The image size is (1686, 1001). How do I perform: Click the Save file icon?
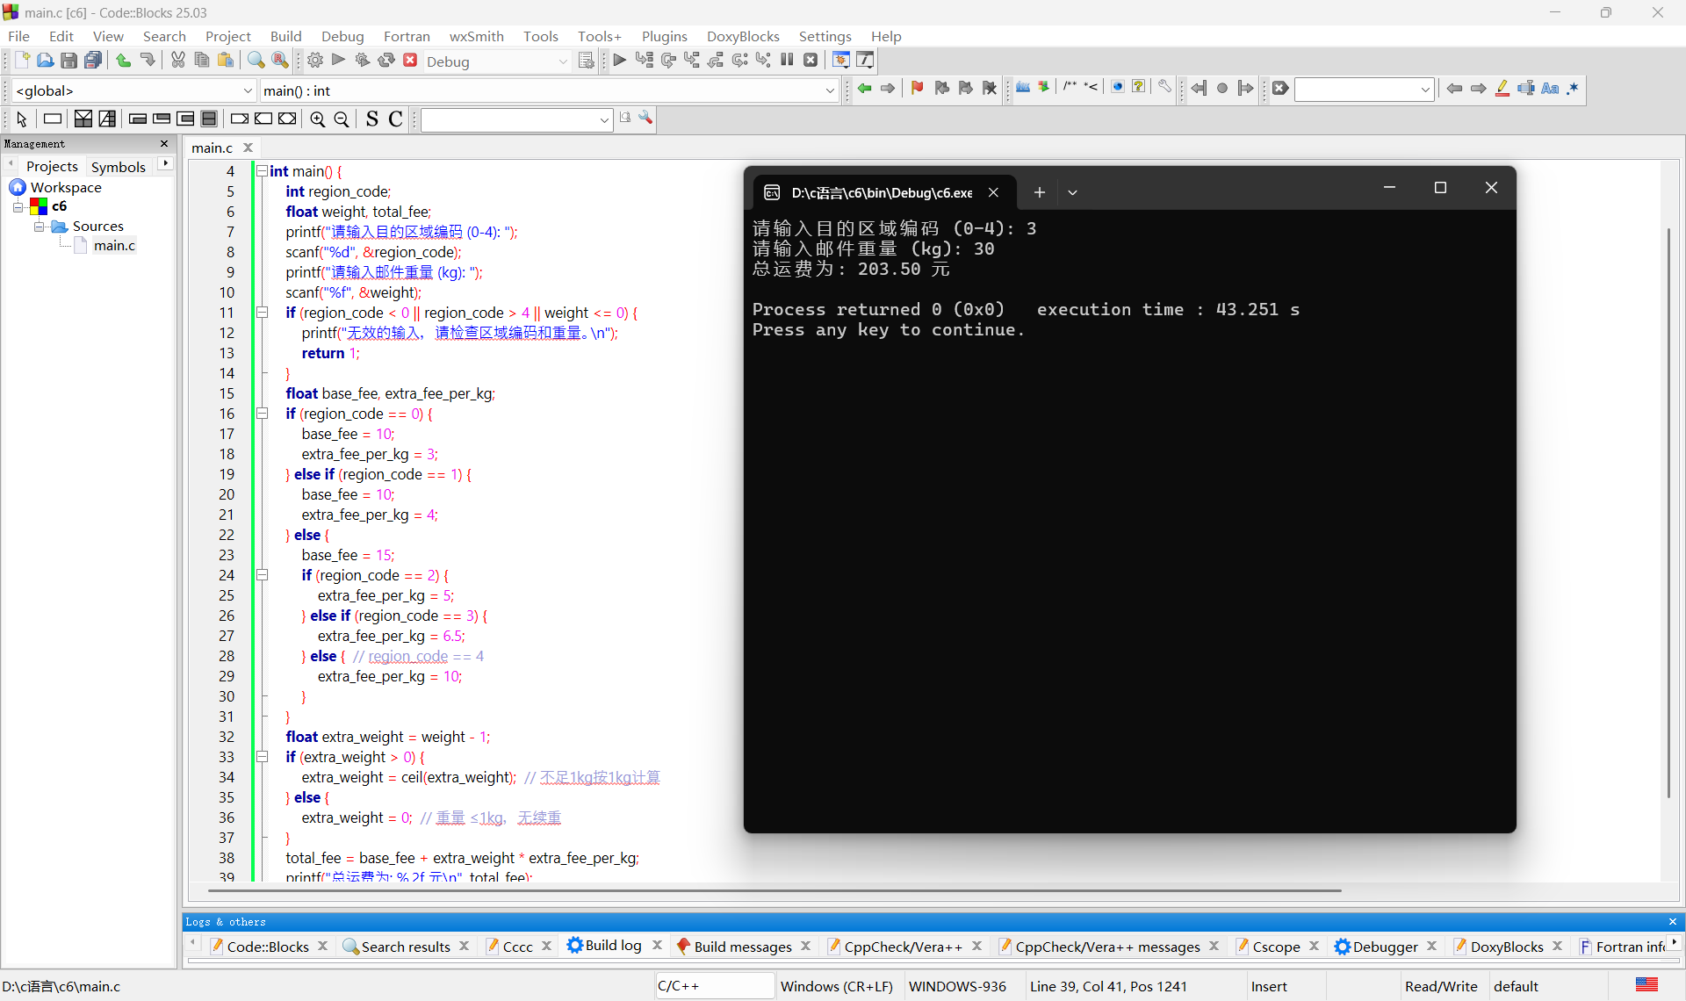coord(68,61)
